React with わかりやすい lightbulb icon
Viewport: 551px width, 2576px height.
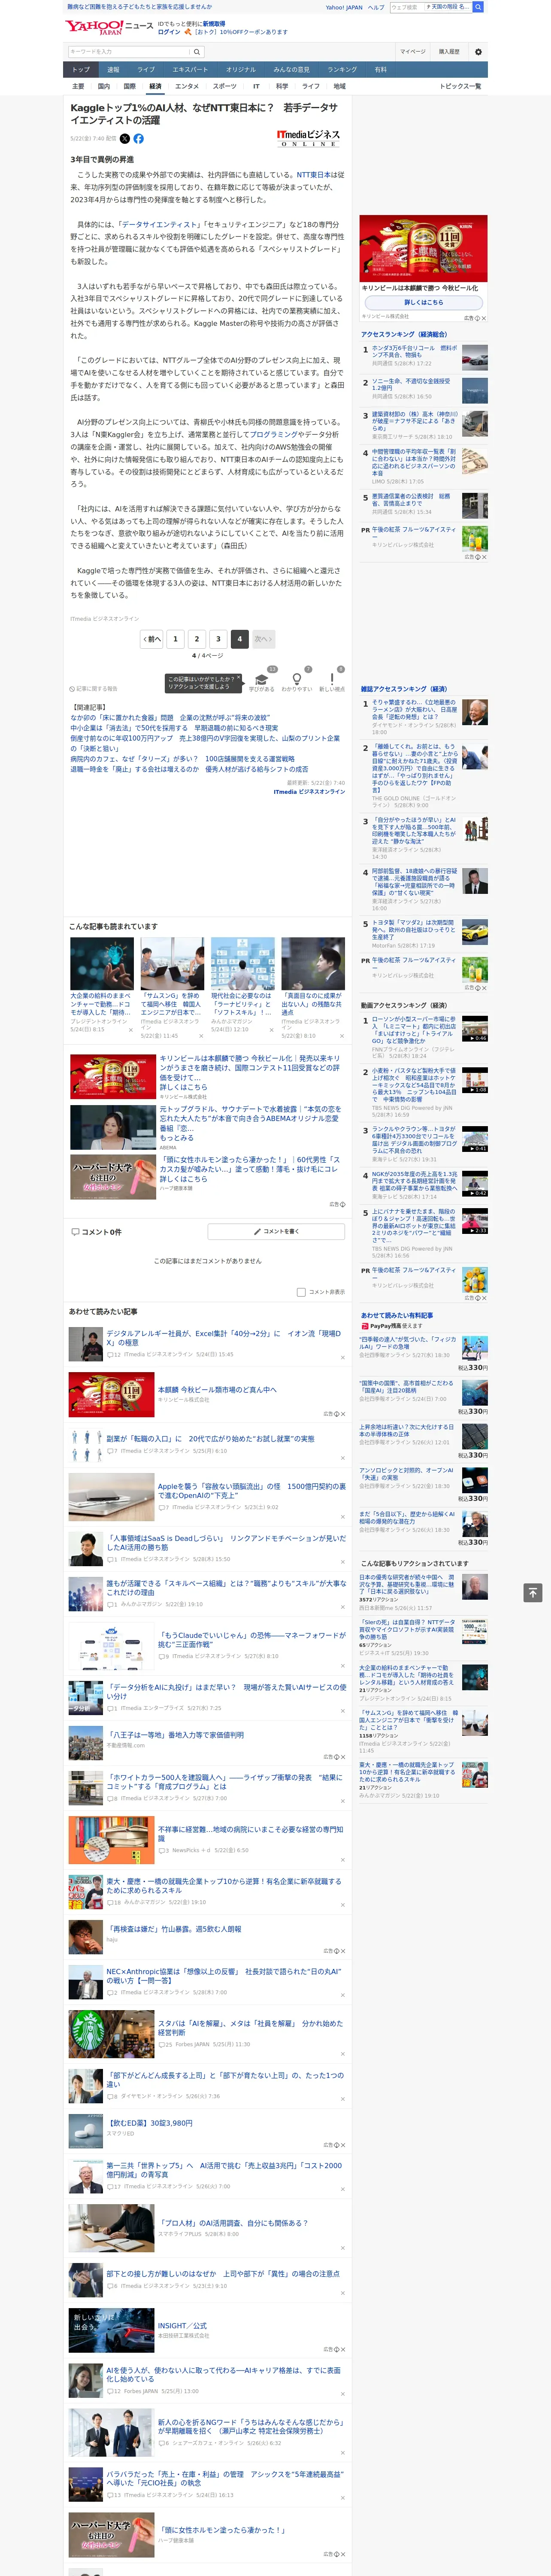297,679
